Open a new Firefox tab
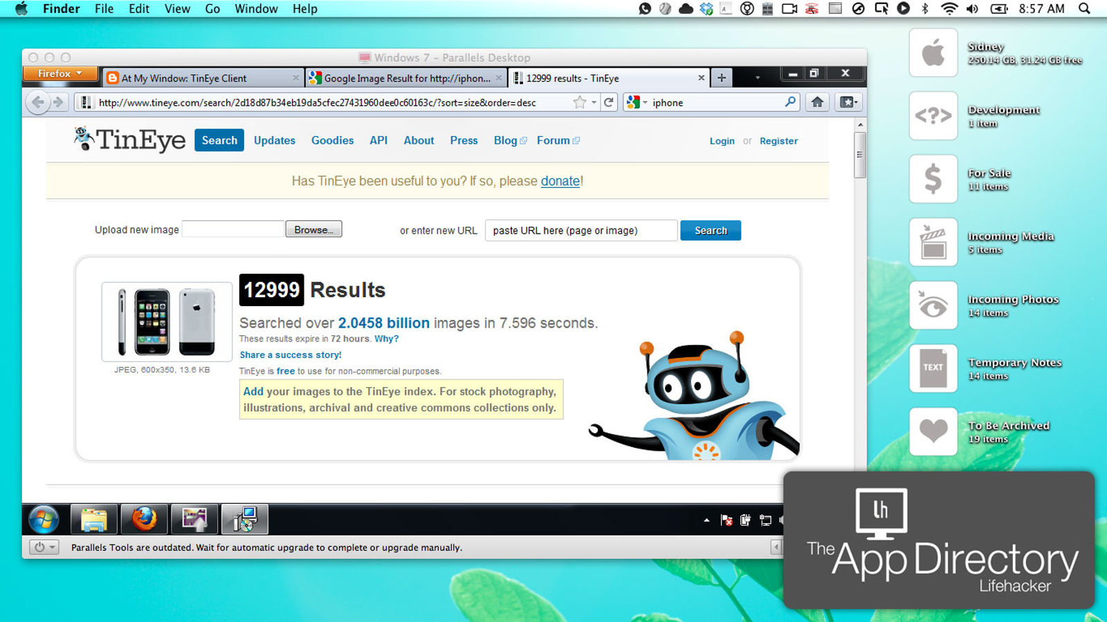This screenshot has width=1107, height=622. pyautogui.click(x=722, y=78)
